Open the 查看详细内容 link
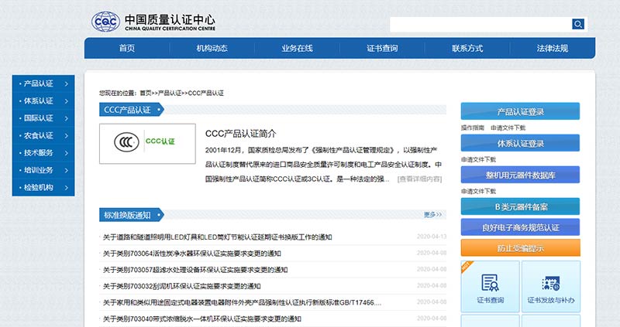 coord(419,179)
